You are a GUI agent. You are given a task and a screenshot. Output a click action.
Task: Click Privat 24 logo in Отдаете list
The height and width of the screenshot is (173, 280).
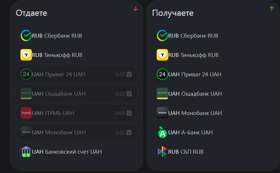tap(26, 74)
